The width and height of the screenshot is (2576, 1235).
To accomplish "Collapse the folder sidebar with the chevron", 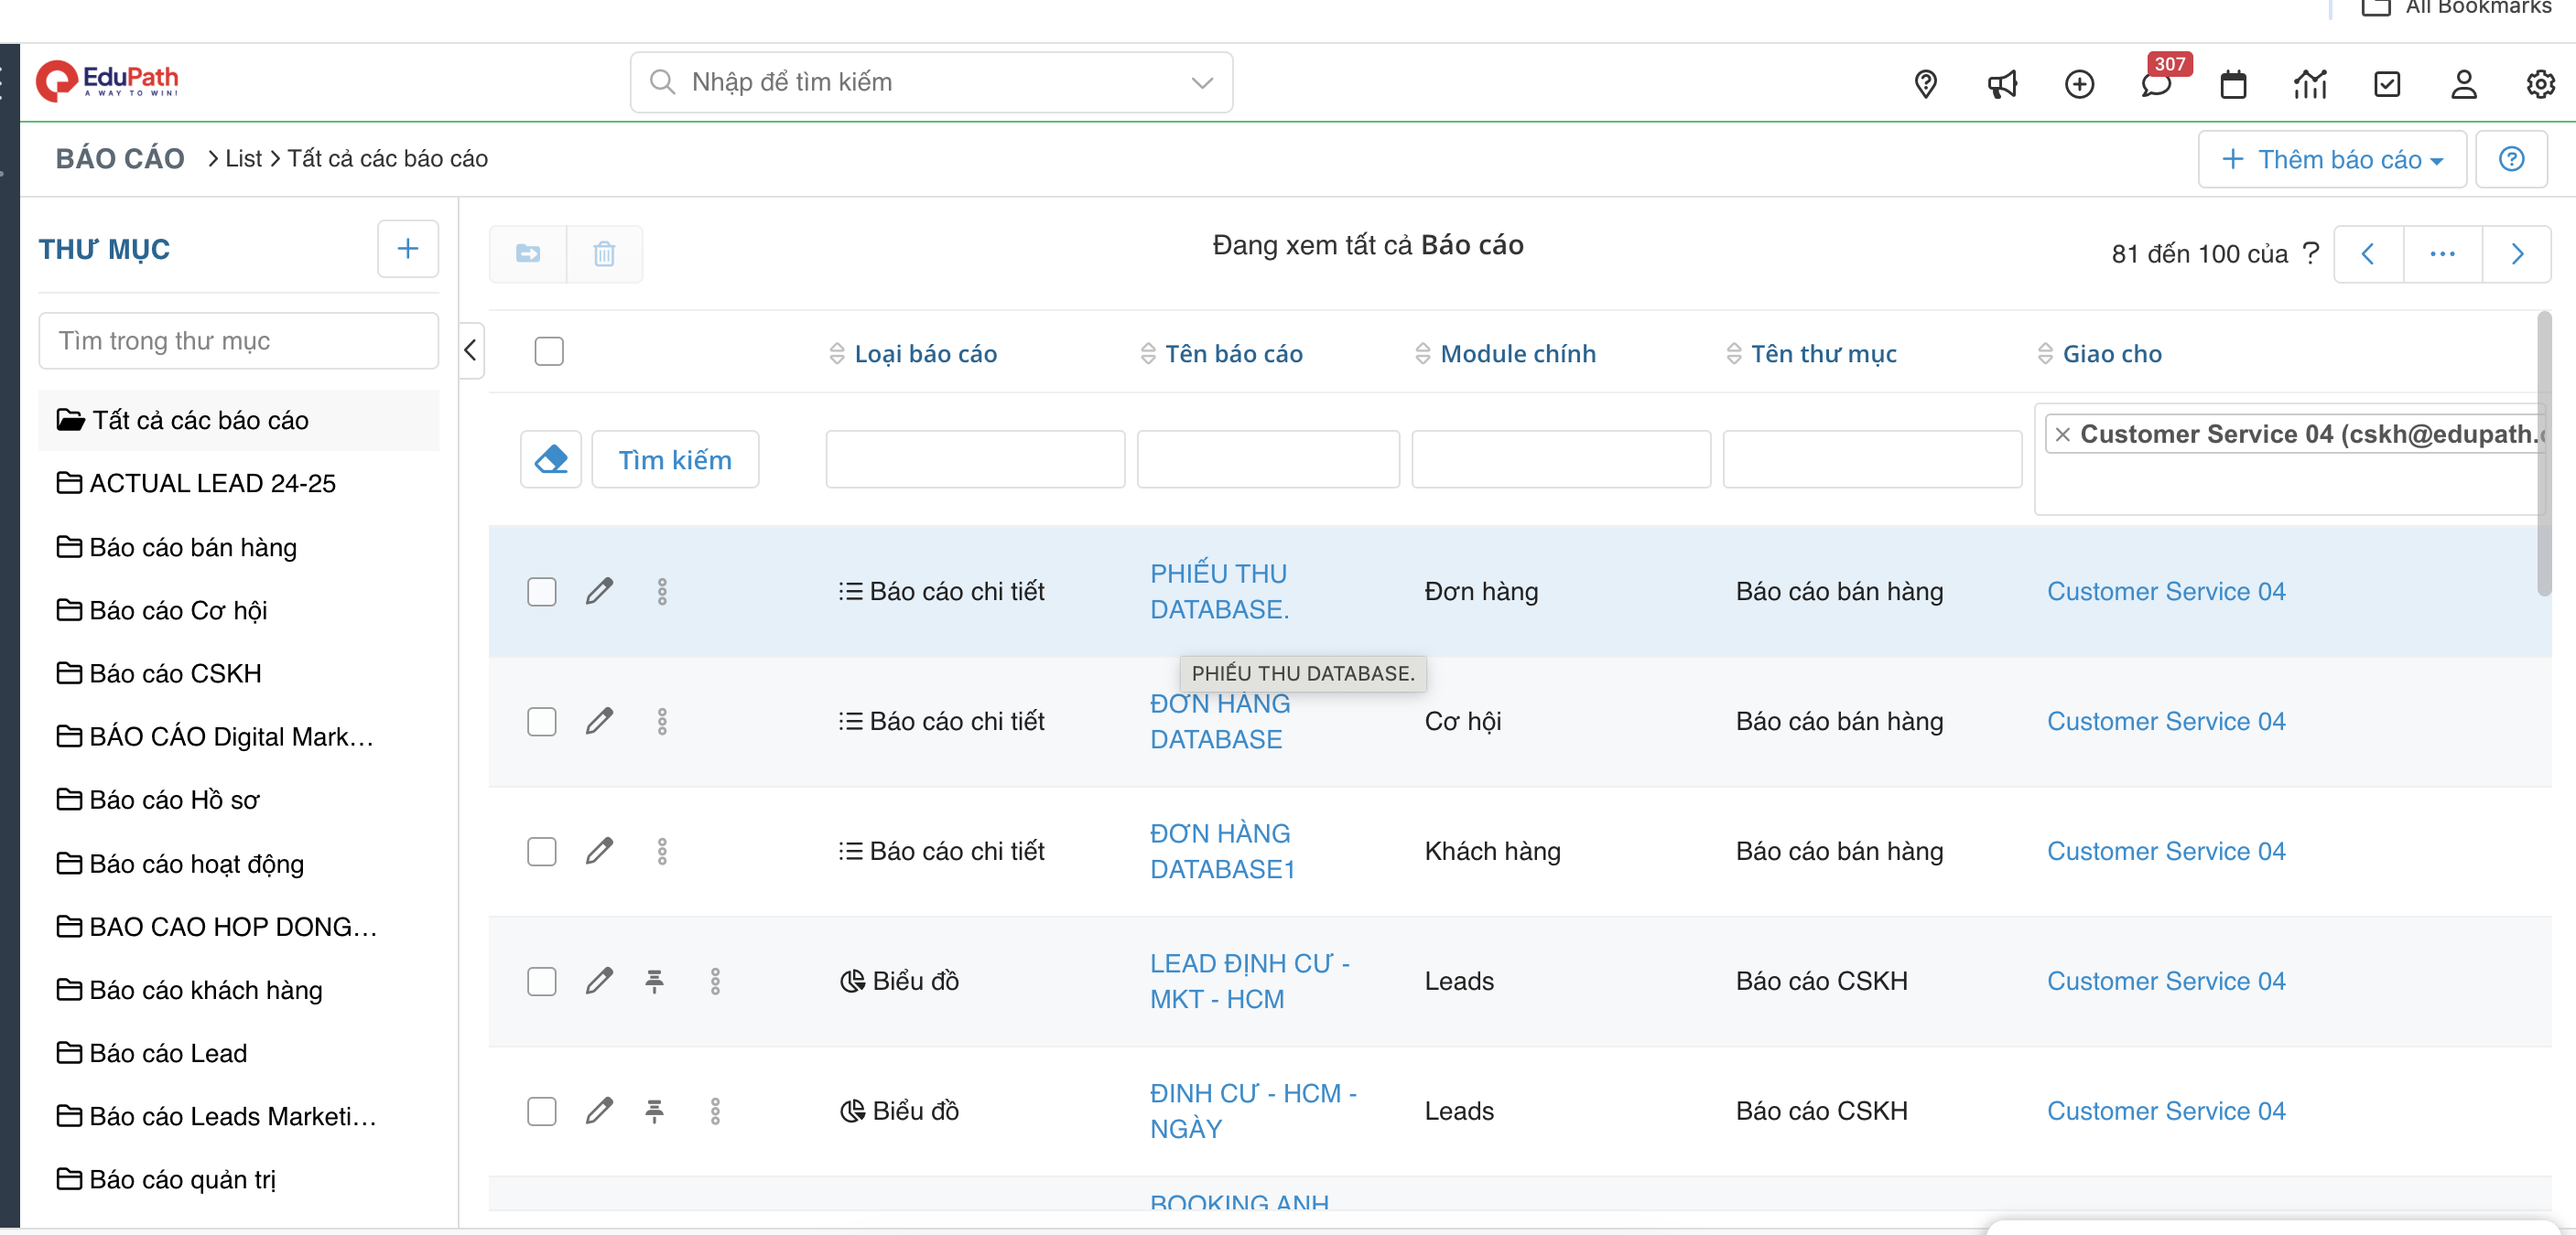I will pyautogui.click(x=471, y=350).
